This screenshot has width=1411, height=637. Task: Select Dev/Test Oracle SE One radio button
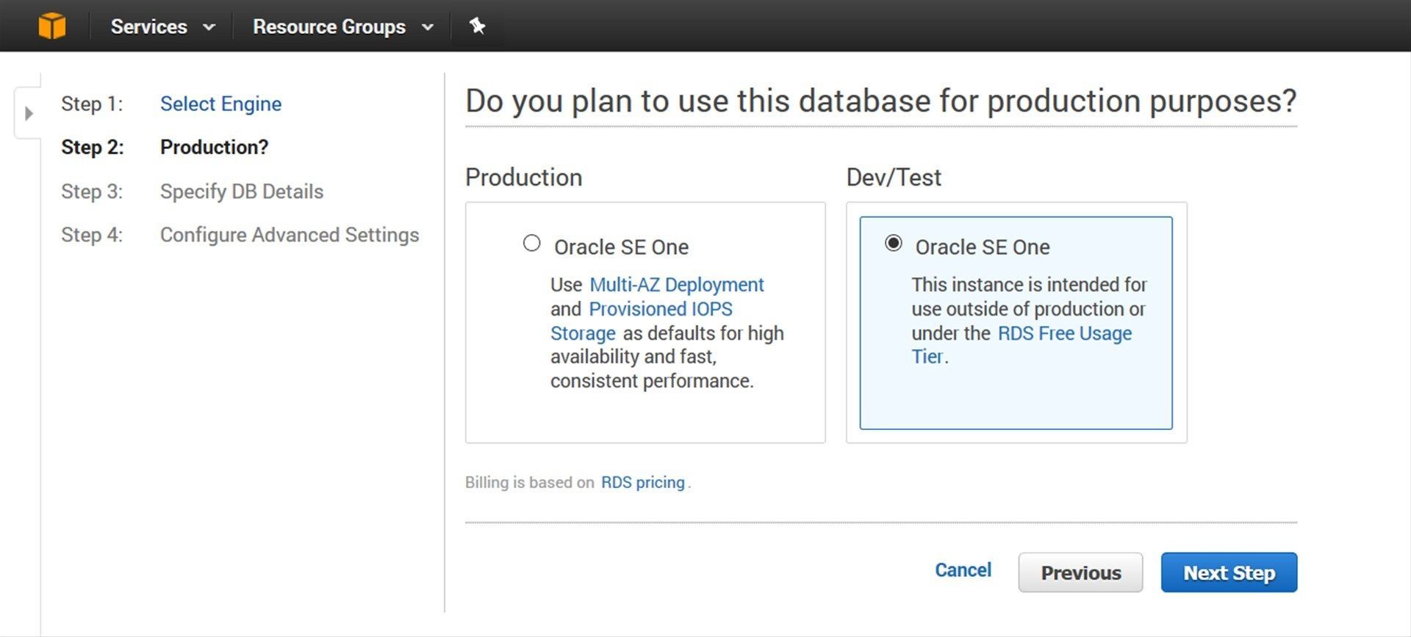click(x=893, y=243)
